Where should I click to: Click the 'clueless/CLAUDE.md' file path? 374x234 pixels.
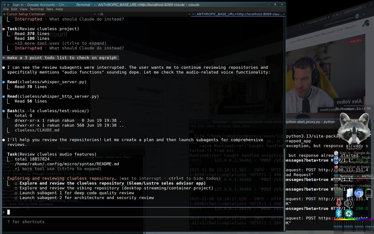(x=37, y=130)
